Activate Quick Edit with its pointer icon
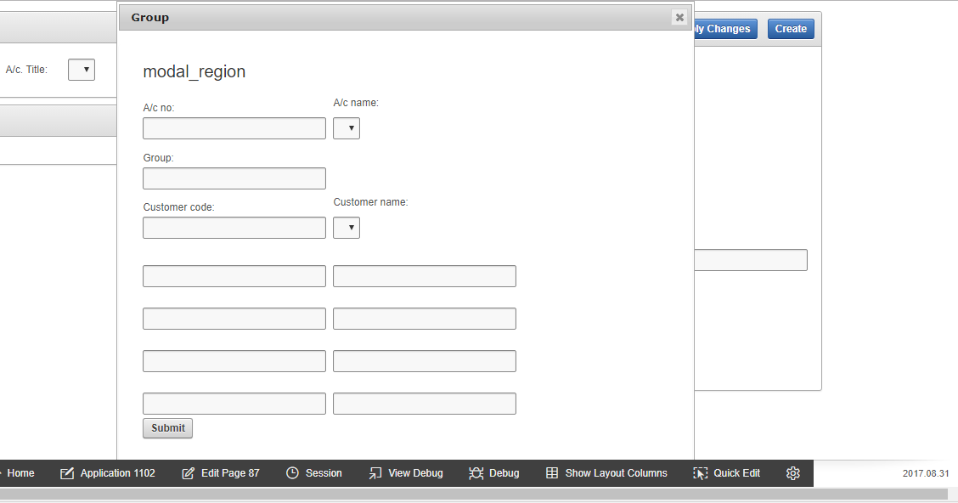The width and height of the screenshot is (958, 503). (702, 473)
